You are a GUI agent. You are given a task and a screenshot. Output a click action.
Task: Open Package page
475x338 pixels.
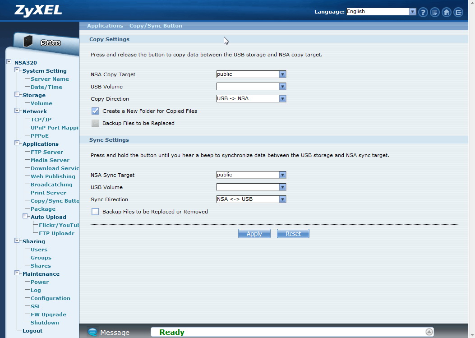43,209
